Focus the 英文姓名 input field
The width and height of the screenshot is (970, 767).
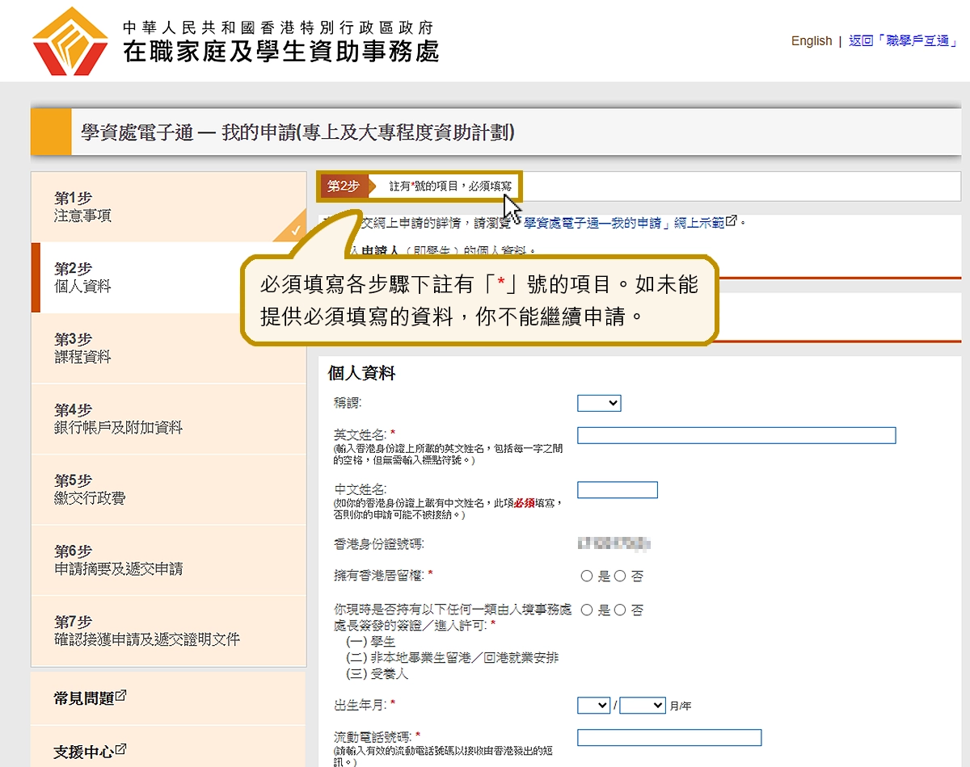pyautogui.click(x=736, y=436)
